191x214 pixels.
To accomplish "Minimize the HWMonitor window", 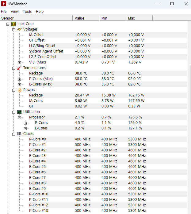I will point(158,4).
